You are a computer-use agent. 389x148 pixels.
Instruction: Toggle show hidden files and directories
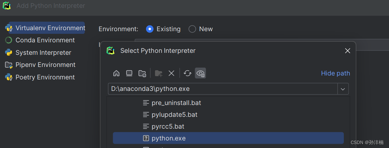pyautogui.click(x=200, y=73)
